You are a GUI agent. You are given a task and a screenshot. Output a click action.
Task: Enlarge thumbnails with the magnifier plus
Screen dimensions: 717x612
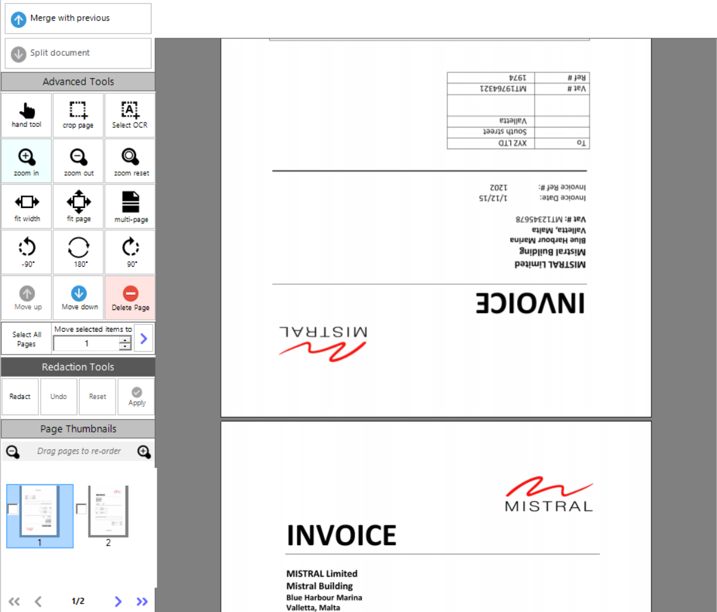pyautogui.click(x=144, y=452)
